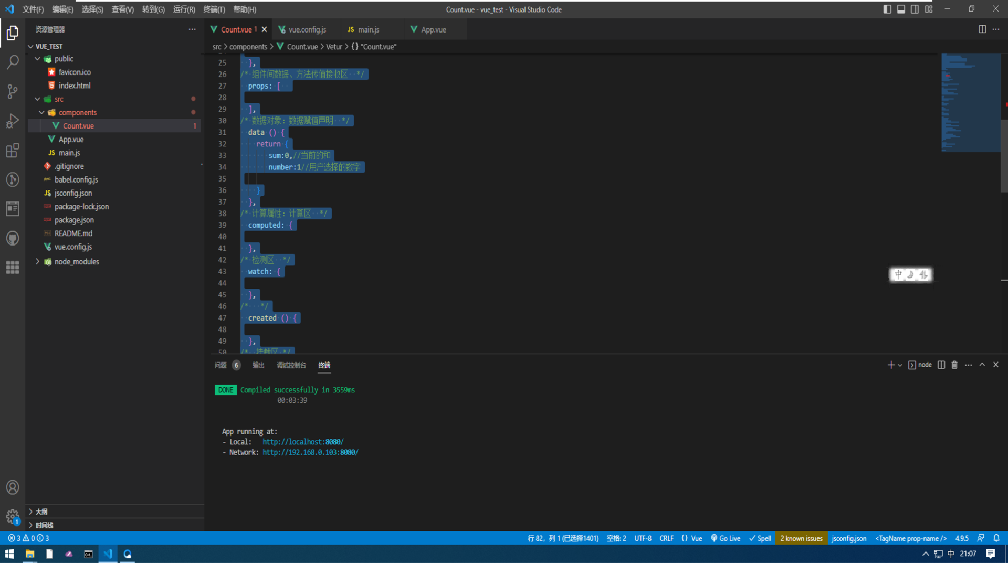Click the editor minimap preview
The image size is (1008, 564).
coord(970,102)
